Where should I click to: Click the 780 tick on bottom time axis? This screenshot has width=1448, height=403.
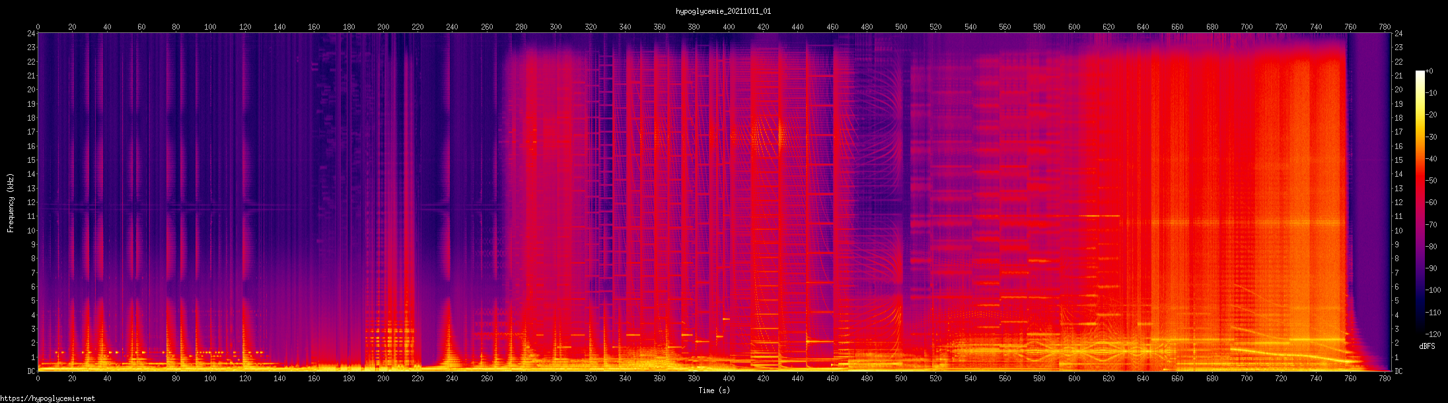(x=1385, y=379)
